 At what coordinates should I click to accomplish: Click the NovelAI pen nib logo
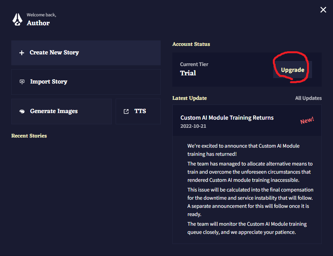tap(17, 19)
